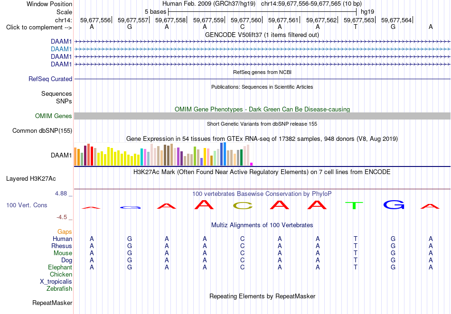
Task: Select the Zebrafish species row label
Action: 59,288
